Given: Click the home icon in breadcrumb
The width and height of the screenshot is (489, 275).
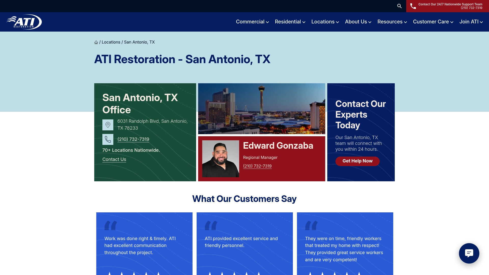Looking at the screenshot, I should tap(96, 42).
